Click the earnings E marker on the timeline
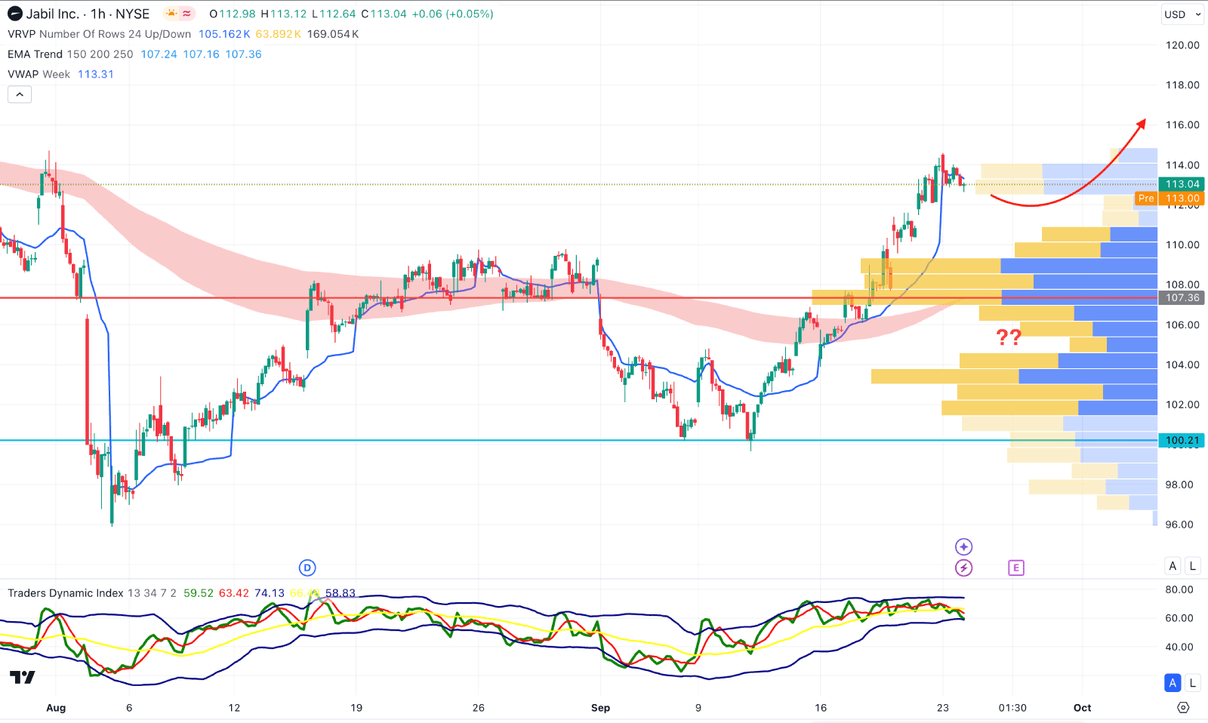 point(1016,568)
